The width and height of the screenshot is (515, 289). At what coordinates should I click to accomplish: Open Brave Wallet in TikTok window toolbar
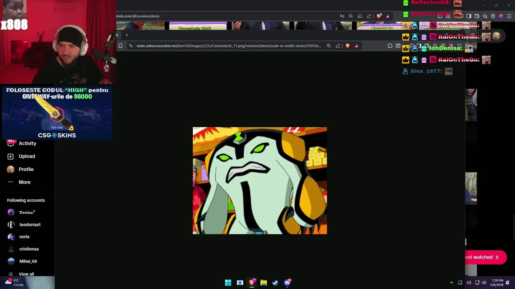coord(477,16)
